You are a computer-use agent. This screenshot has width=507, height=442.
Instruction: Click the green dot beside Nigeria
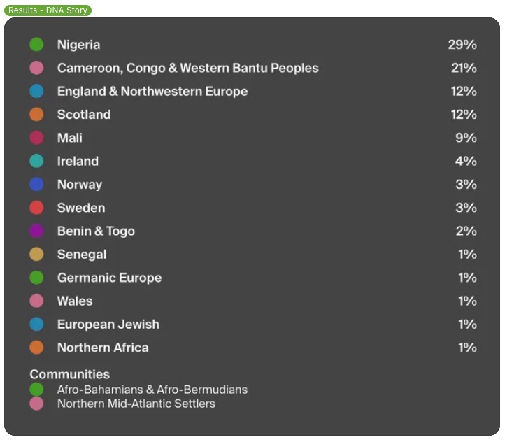pyautogui.click(x=36, y=45)
